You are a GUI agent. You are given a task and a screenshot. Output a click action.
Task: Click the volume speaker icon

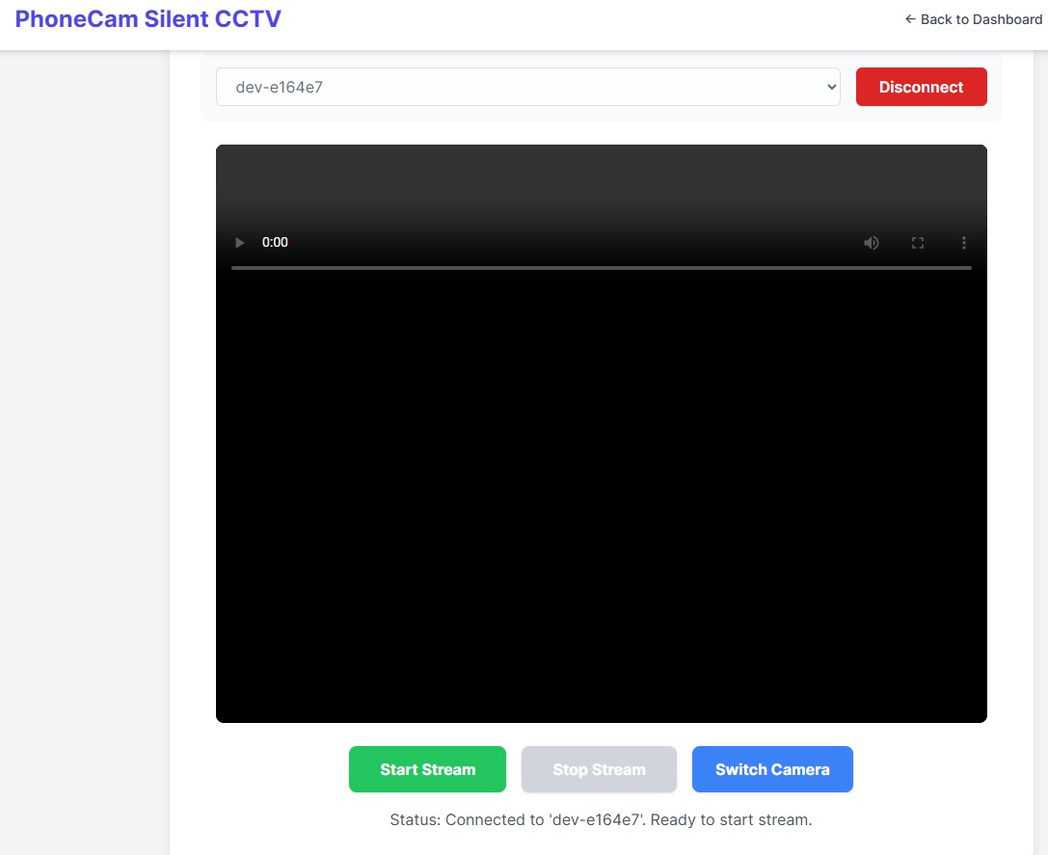click(x=871, y=242)
